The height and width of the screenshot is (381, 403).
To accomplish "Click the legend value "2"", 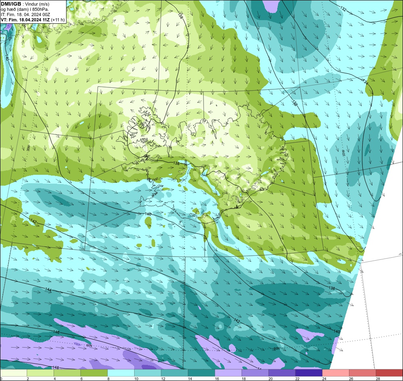I will tap(27, 379).
